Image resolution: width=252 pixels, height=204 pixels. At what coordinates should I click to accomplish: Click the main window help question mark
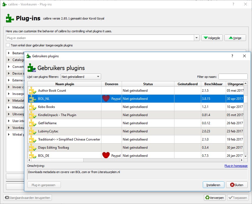(233, 4)
